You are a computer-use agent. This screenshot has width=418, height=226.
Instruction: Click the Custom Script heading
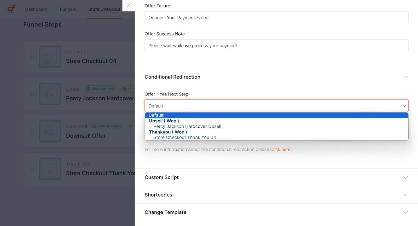point(162,177)
